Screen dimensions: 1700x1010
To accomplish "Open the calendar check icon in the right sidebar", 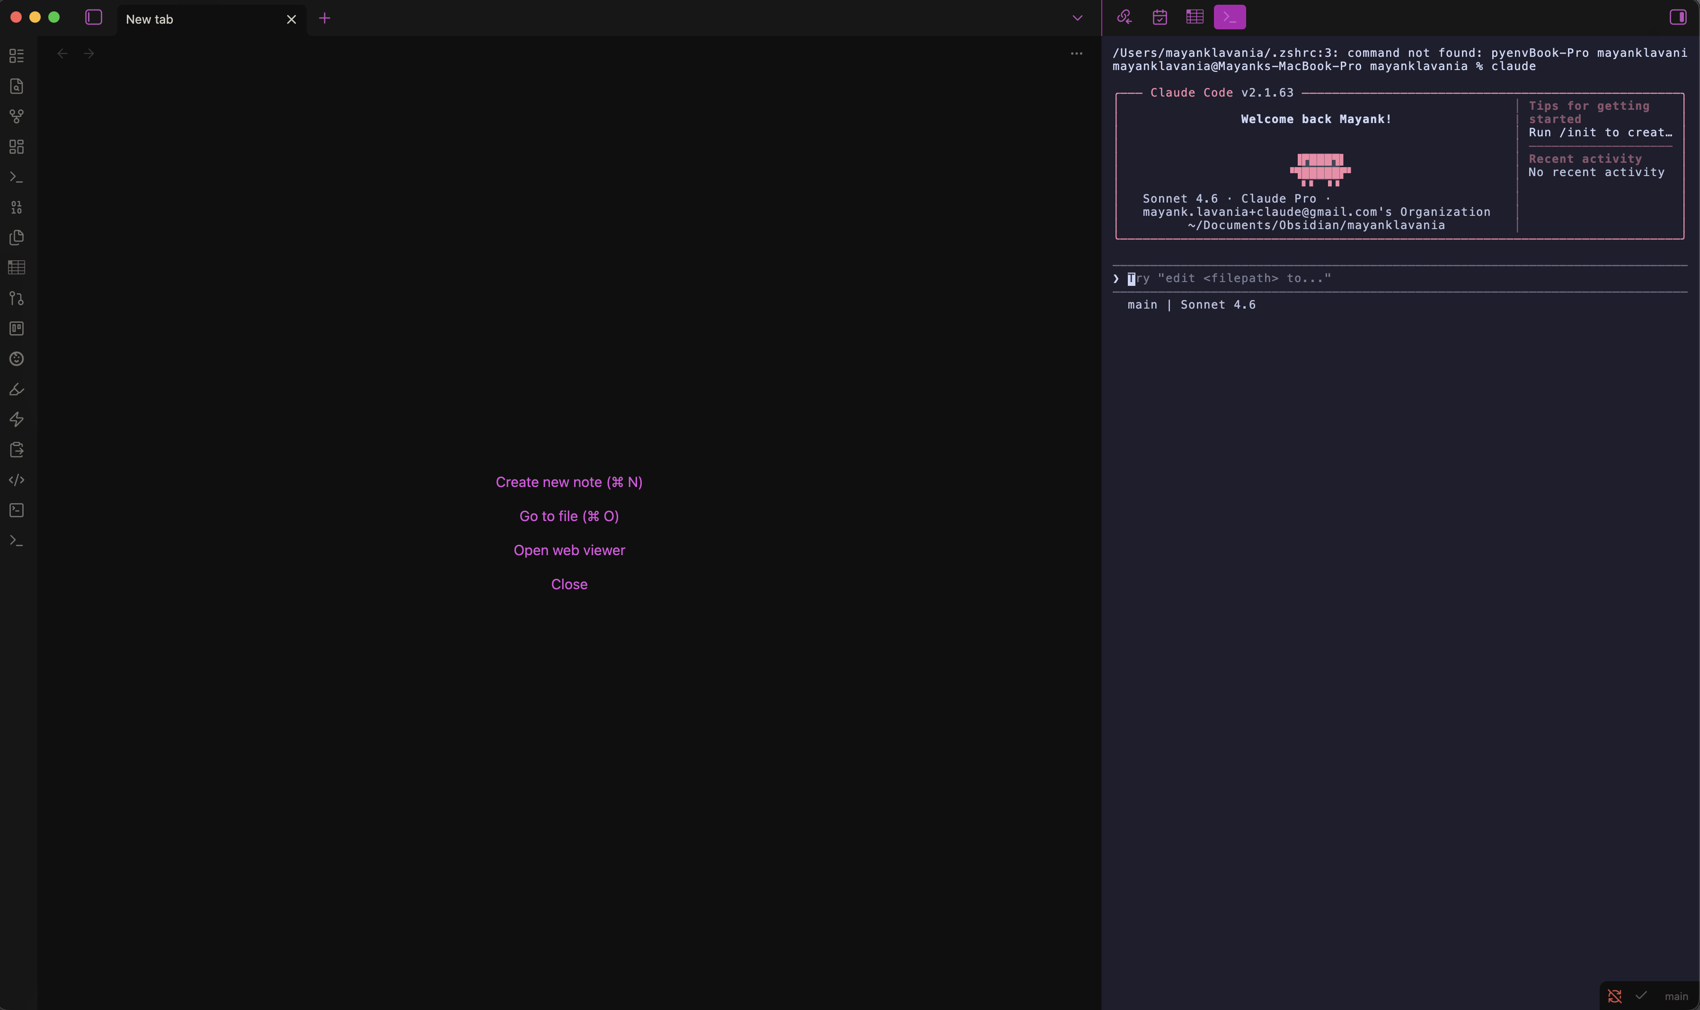I will [1160, 17].
